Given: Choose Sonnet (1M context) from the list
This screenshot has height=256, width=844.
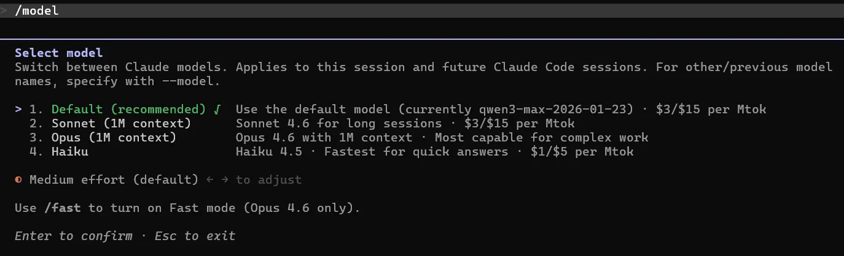Looking at the screenshot, I should coord(120,124).
